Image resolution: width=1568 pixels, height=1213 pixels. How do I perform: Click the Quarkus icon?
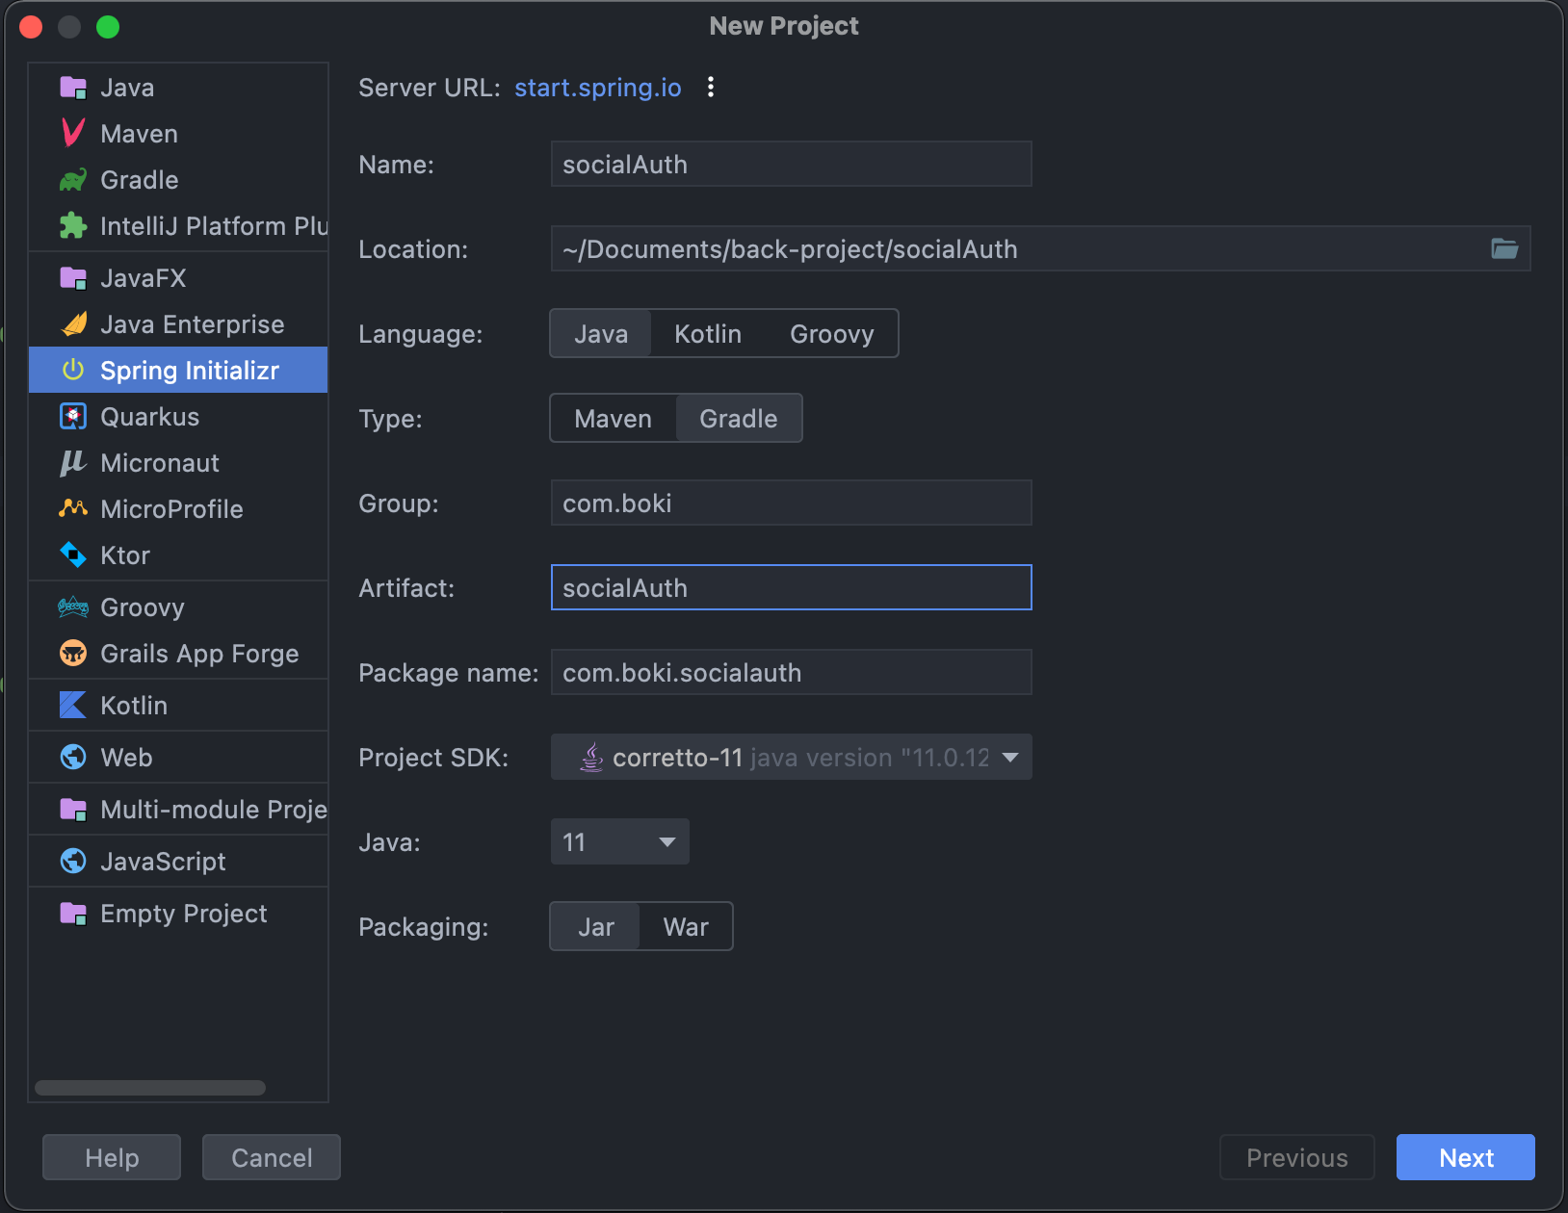click(73, 417)
